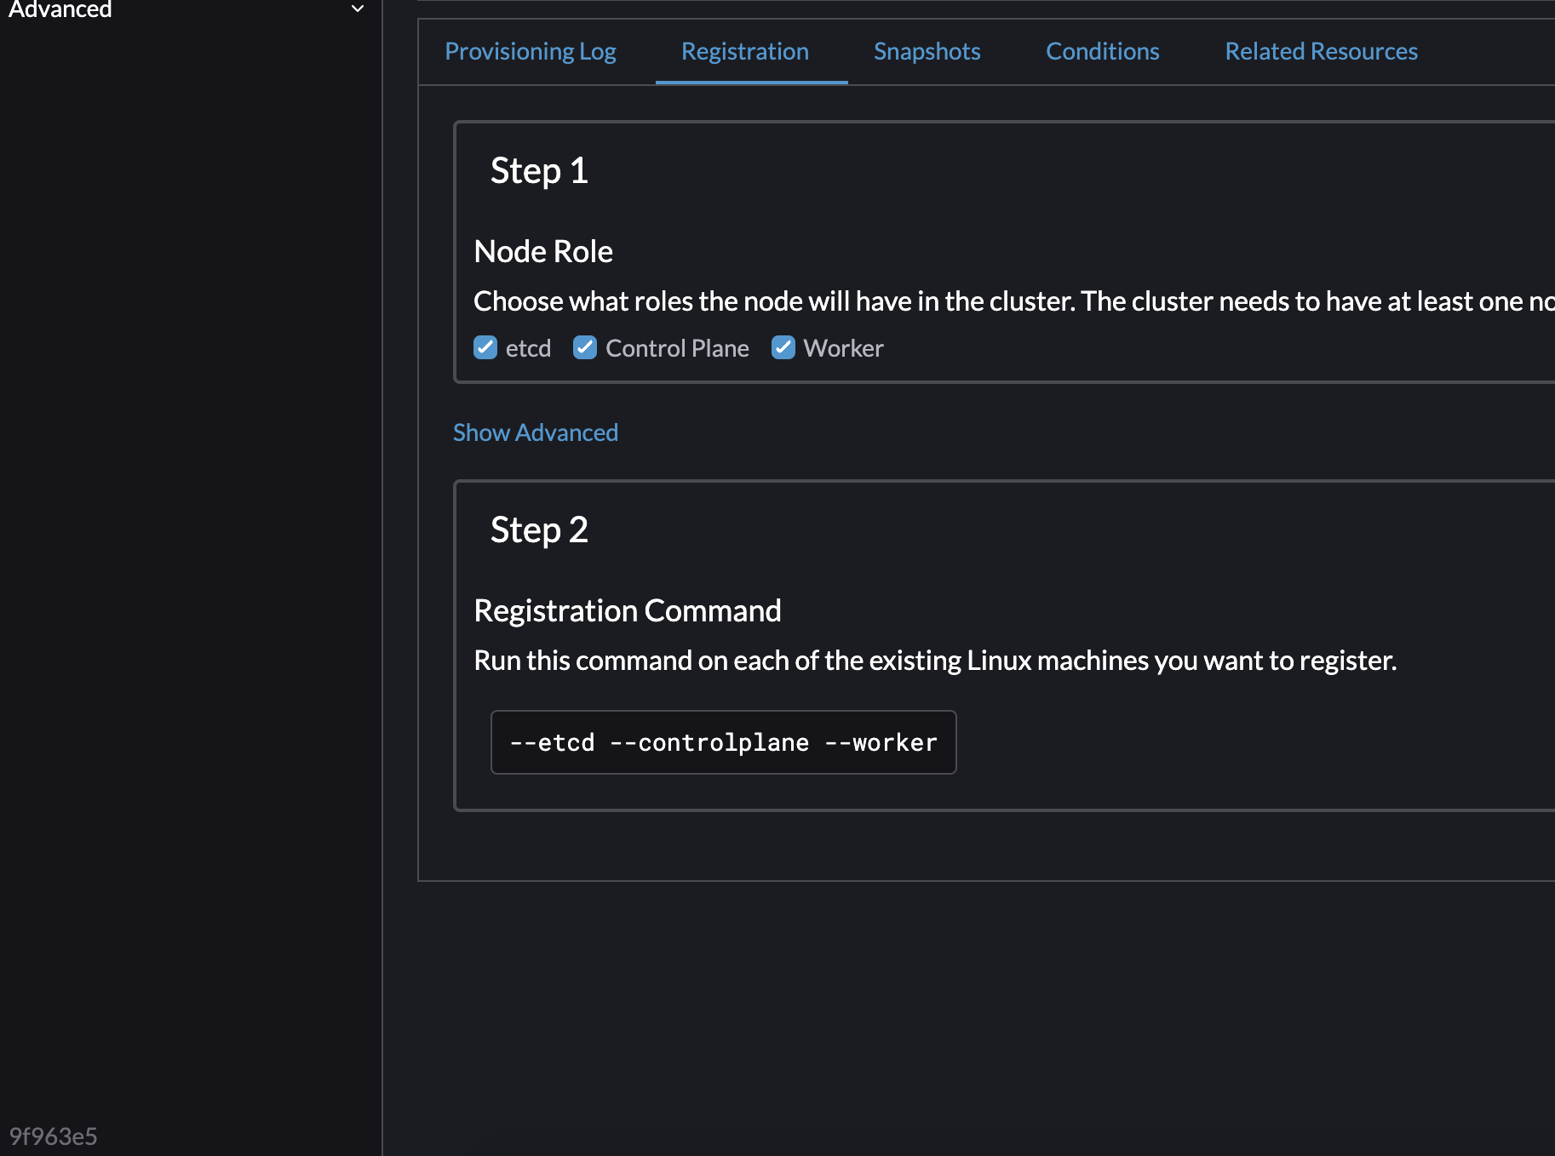Open the Advanced sidebar menu
This screenshot has width=1555, height=1156.
click(60, 10)
